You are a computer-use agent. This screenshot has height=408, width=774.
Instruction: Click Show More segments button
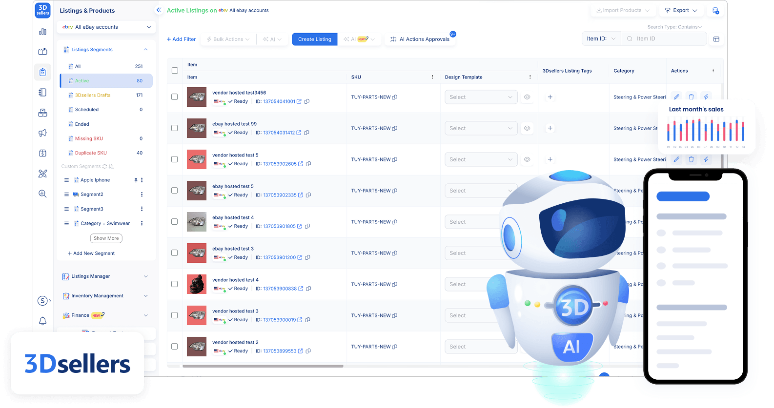(x=106, y=238)
